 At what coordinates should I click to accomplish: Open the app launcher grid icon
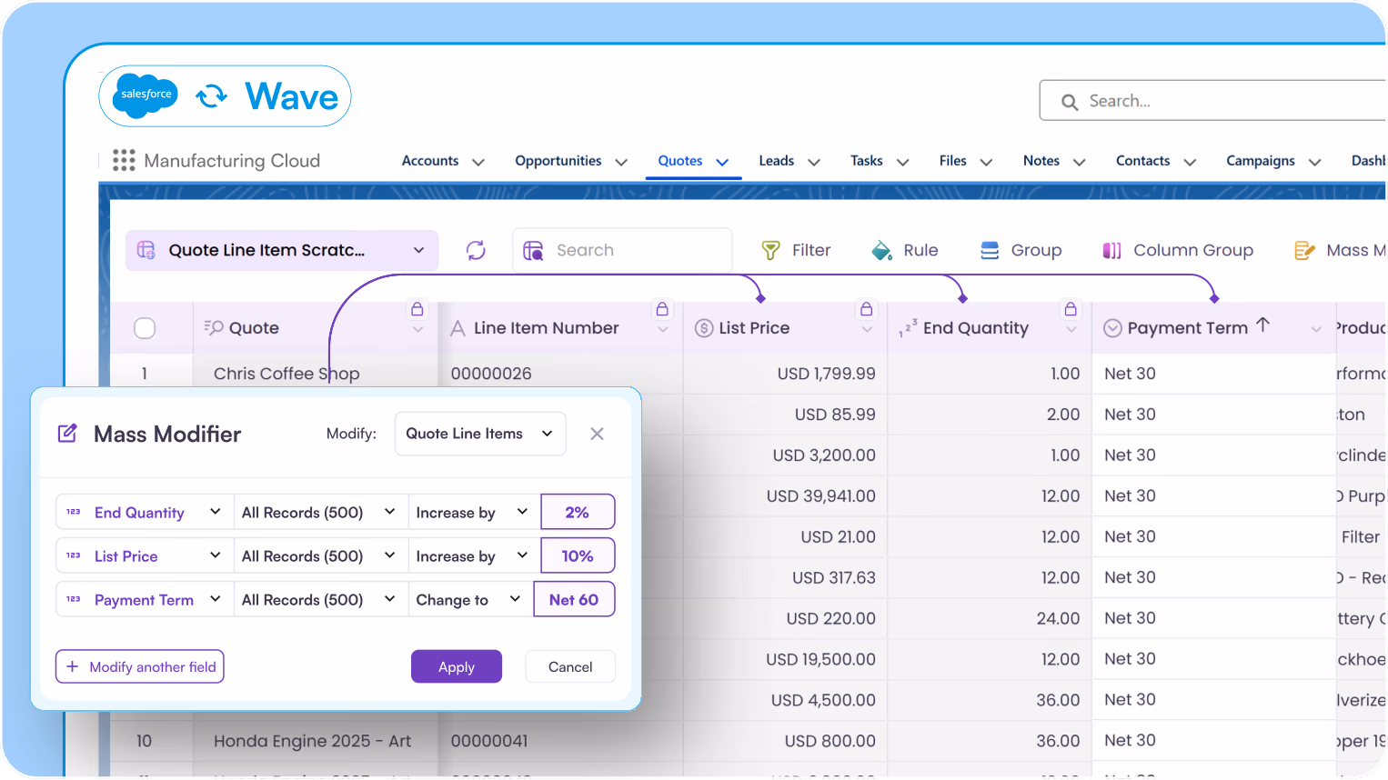coord(124,160)
